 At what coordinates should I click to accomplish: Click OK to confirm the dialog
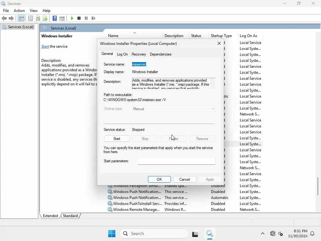159,179
